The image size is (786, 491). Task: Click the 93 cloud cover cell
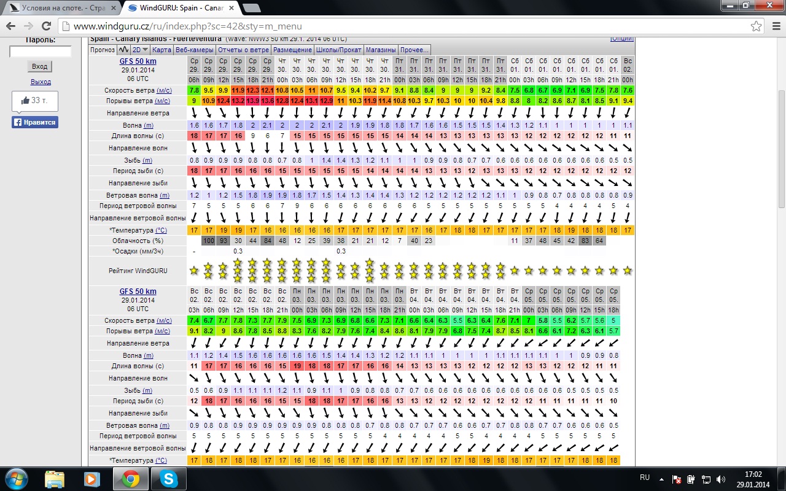click(223, 241)
